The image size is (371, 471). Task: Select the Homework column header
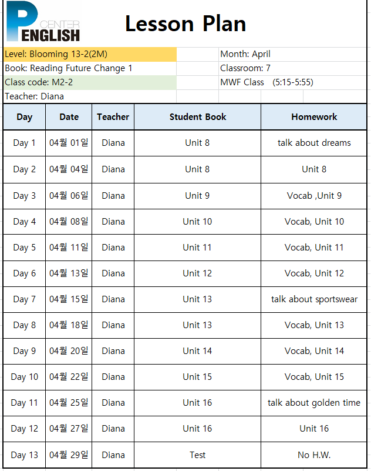click(314, 117)
